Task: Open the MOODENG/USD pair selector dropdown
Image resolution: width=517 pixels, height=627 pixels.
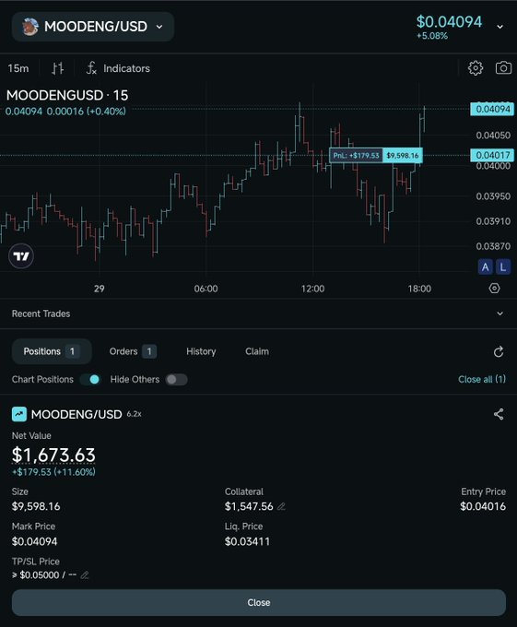Action: point(93,27)
